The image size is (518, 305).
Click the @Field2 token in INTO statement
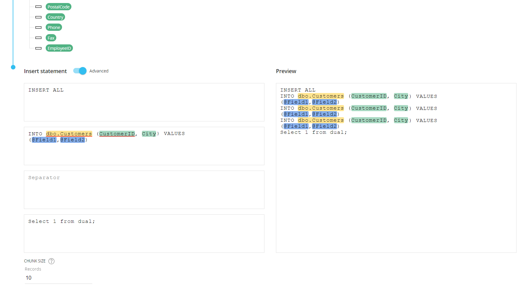coord(73,140)
